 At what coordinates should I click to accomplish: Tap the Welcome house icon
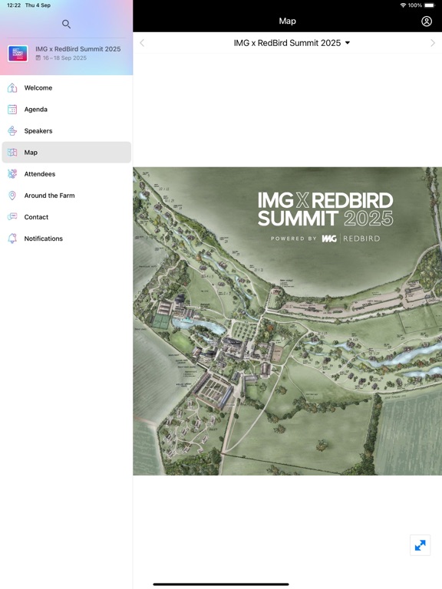tap(12, 88)
